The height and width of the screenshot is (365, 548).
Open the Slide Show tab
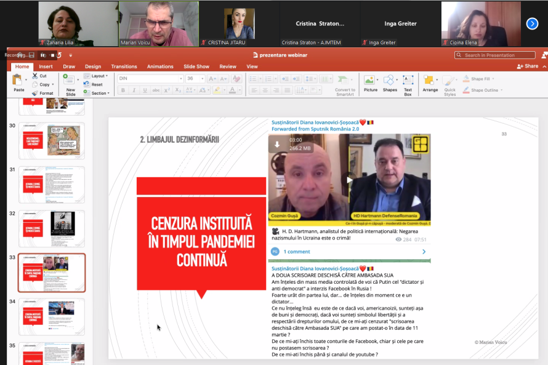[196, 66]
